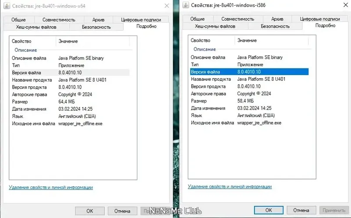
Task: Close the jre-8u401-windows-x64 properties window
Action: [167, 6]
